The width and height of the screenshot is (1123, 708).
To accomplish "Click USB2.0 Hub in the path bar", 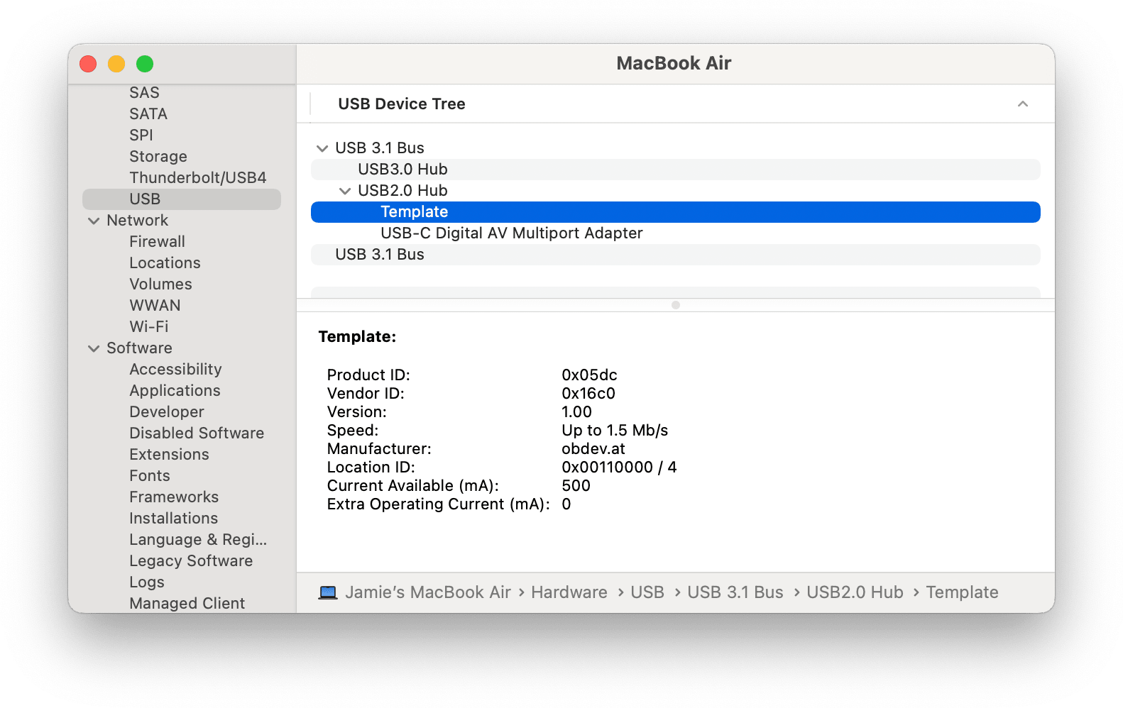I will pos(855,592).
